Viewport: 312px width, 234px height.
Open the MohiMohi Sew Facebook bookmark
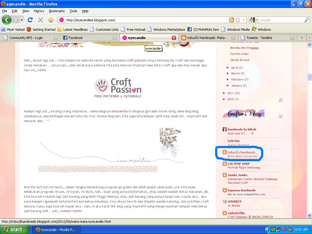point(203,30)
